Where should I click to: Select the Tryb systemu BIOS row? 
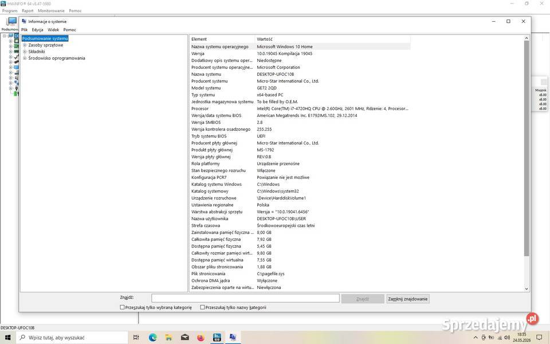[300, 136]
